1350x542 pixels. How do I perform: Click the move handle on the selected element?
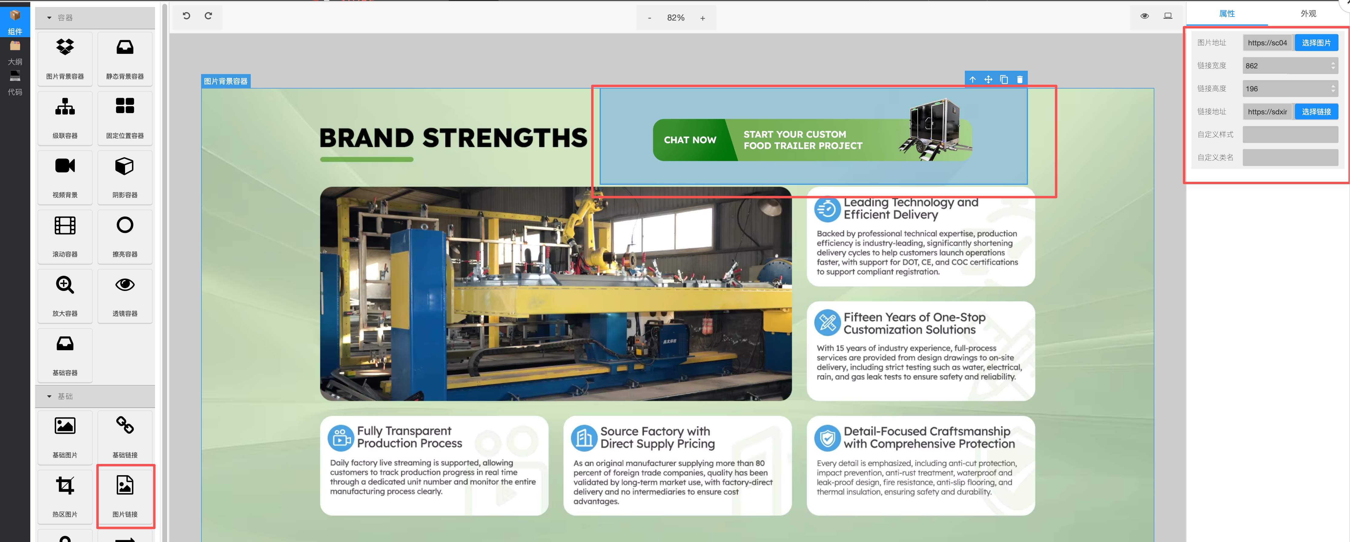[x=988, y=80]
